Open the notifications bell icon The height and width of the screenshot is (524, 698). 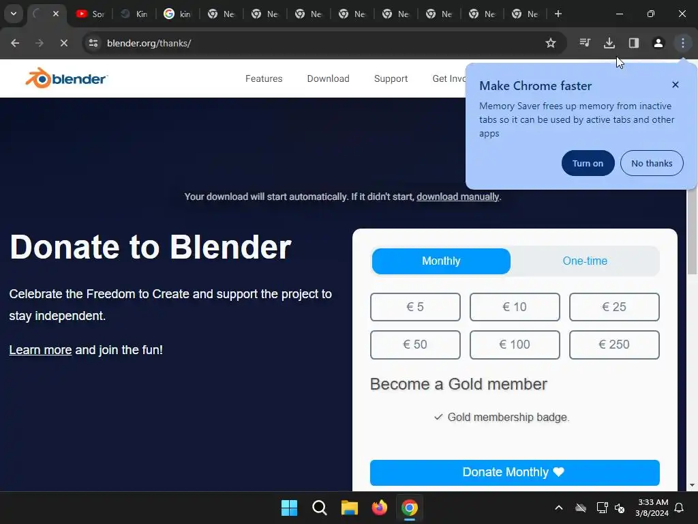click(680, 508)
